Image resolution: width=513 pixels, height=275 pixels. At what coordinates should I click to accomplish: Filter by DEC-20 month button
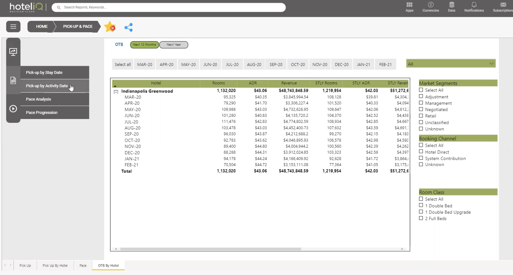pos(342,64)
